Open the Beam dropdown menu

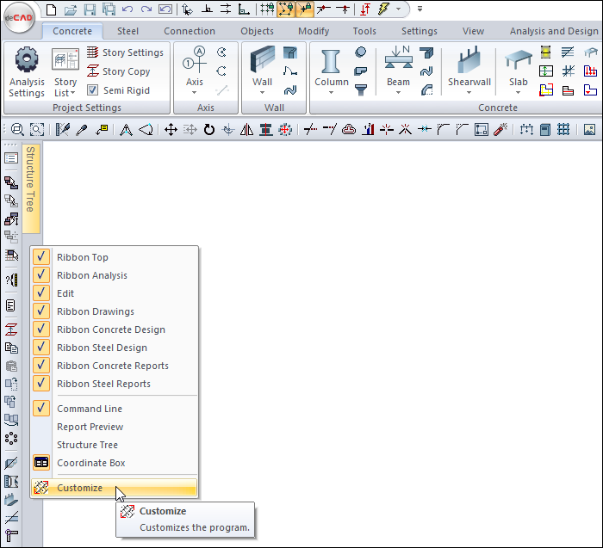[398, 92]
